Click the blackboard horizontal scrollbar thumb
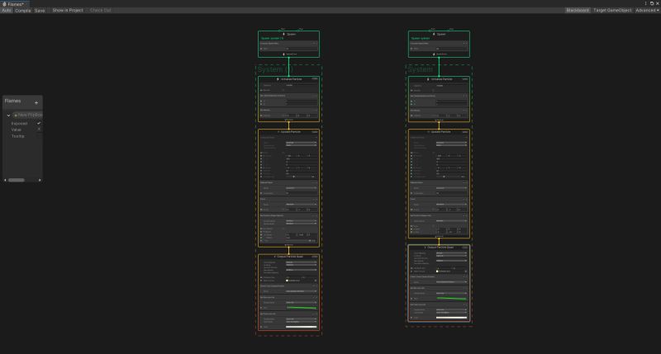Image resolution: width=661 pixels, height=354 pixels. point(17,180)
